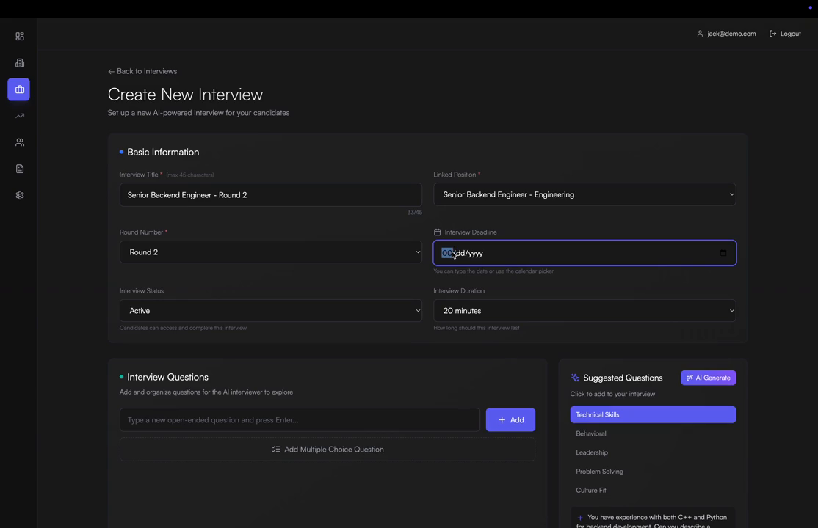The image size is (818, 528).
Task: Click the plus icon on suggested C++ question
Action: (580, 518)
